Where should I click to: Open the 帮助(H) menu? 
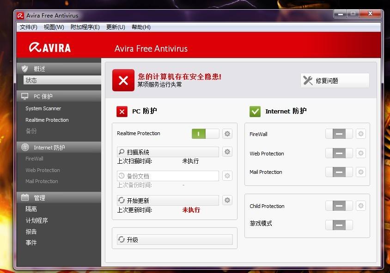[140, 27]
